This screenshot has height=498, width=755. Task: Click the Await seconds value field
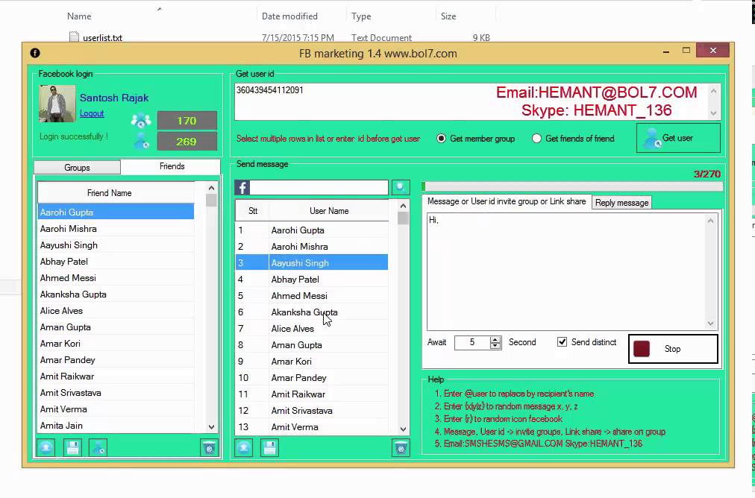472,343
